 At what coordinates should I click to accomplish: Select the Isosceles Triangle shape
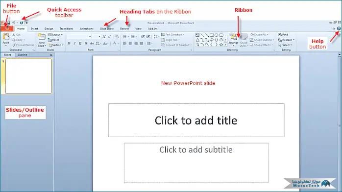tap(197, 40)
